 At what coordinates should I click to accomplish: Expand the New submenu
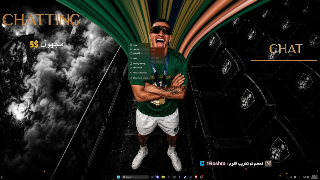click(x=139, y=58)
